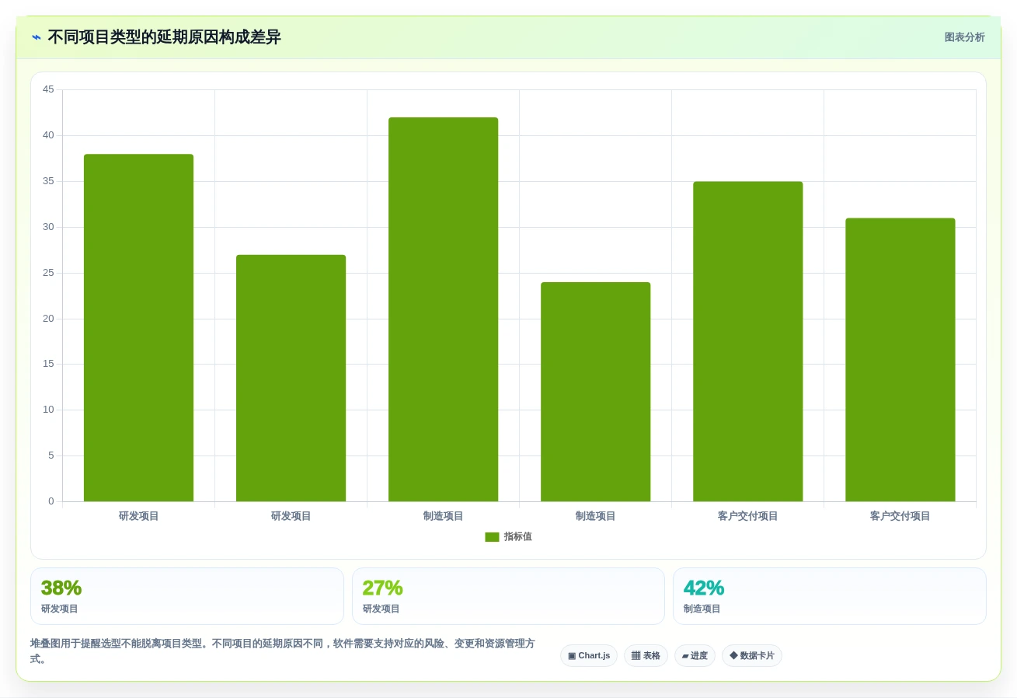Select the Chart.js tag chip
The image size is (1017, 698).
click(589, 656)
